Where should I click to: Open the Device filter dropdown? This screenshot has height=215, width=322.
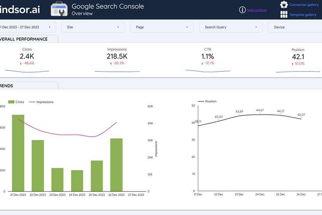point(295,27)
